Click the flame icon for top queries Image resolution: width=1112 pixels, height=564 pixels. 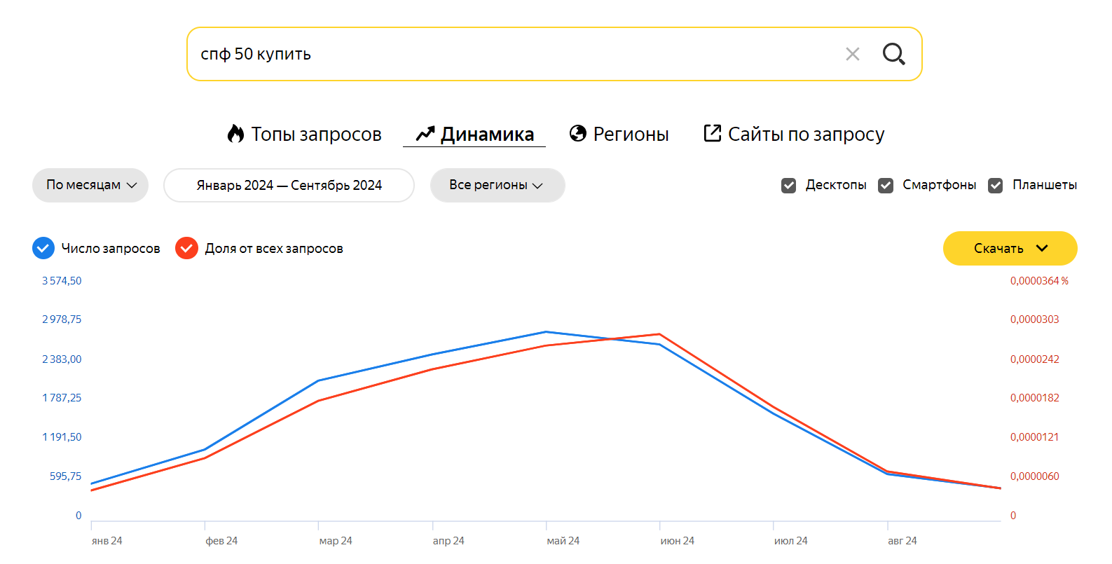236,133
